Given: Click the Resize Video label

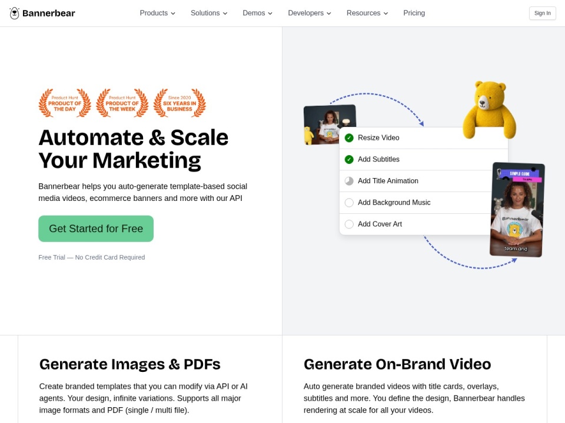Looking at the screenshot, I should click(x=378, y=137).
